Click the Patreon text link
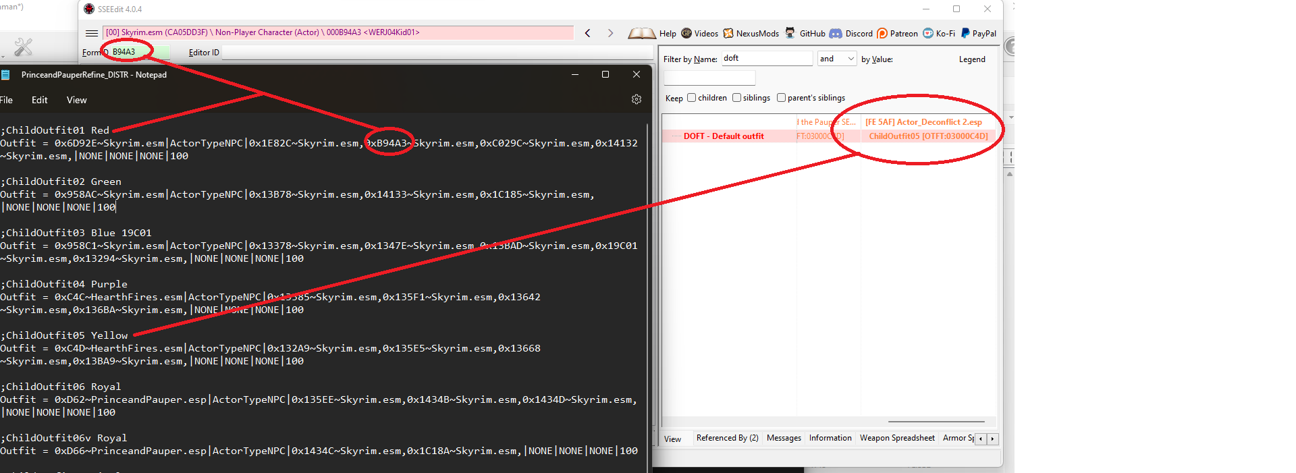The image size is (1296, 473). (x=904, y=34)
